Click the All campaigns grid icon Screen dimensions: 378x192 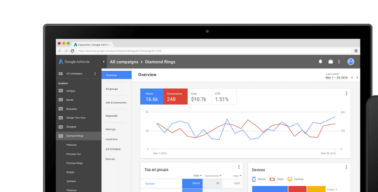coord(61,74)
